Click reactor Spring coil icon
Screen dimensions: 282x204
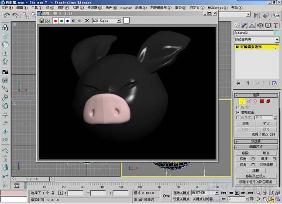[5, 80]
